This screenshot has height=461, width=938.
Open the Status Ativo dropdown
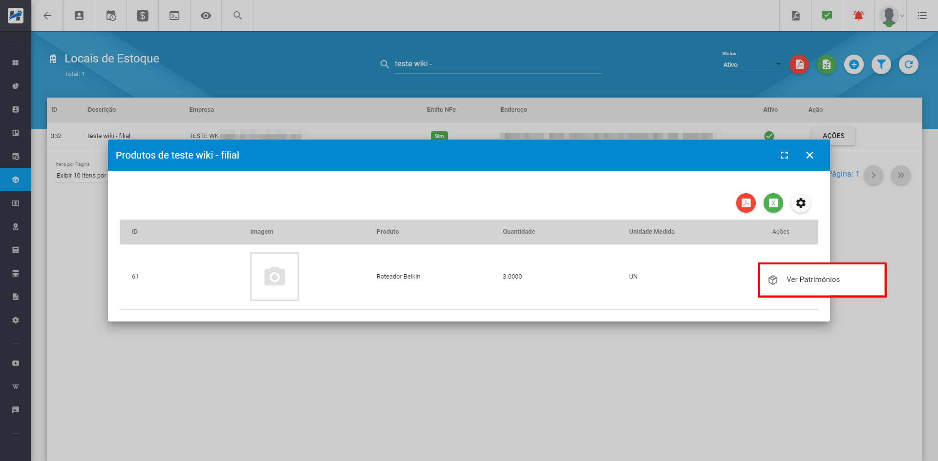click(x=752, y=64)
